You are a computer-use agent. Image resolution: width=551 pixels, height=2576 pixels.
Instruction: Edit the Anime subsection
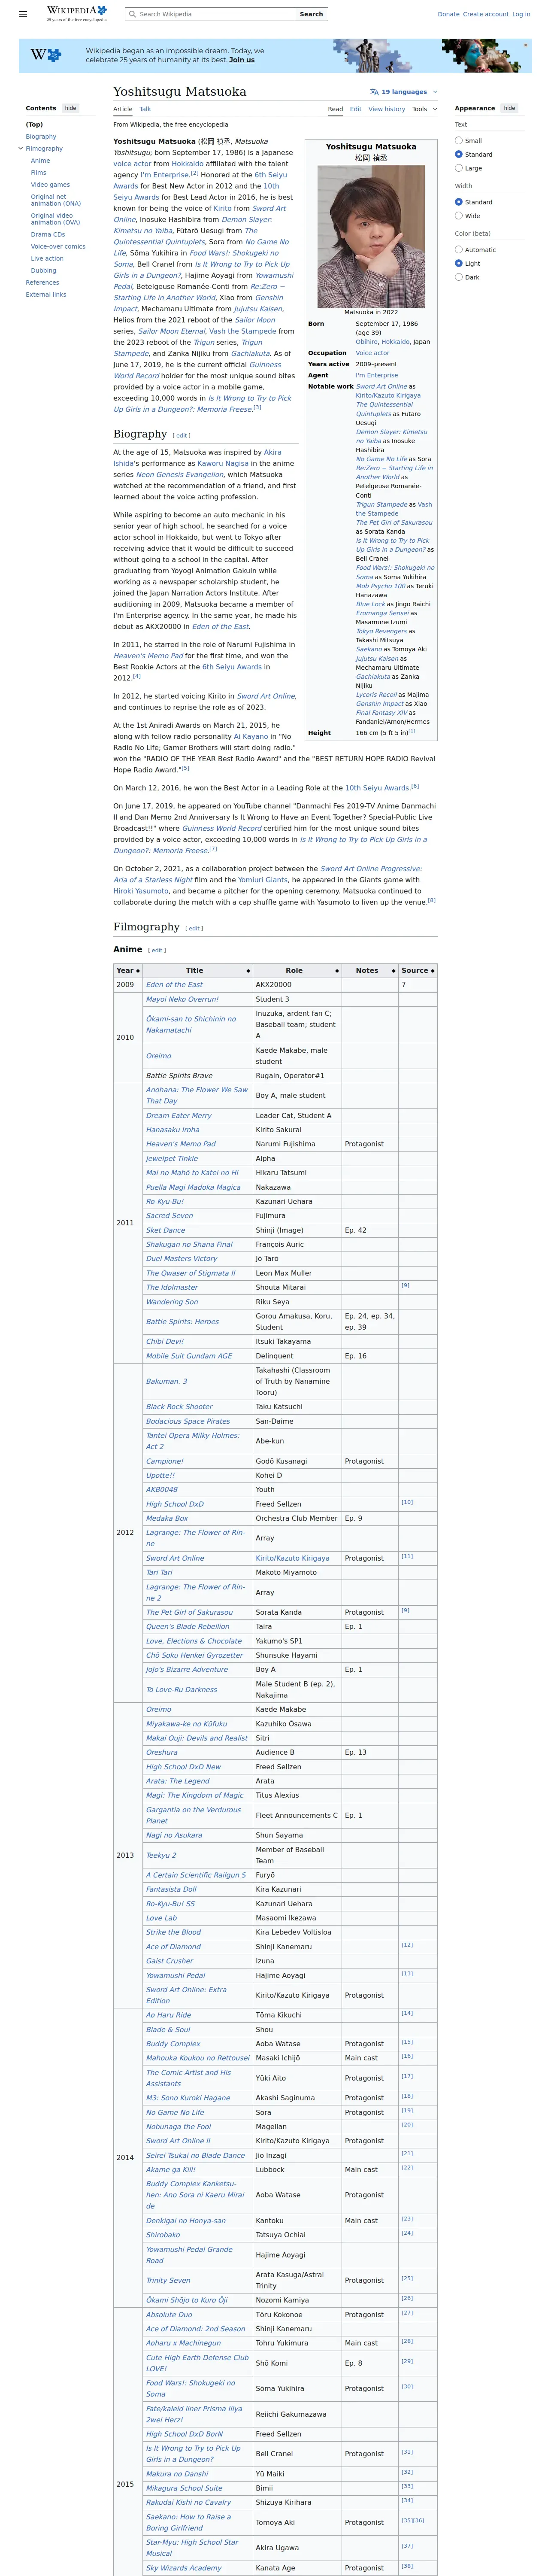(157, 950)
